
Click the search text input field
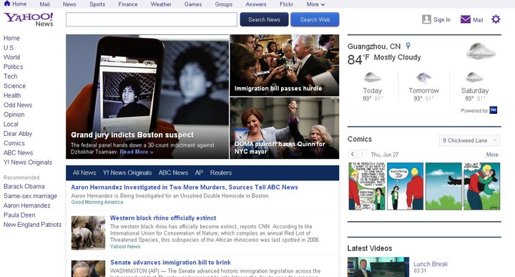(x=152, y=19)
